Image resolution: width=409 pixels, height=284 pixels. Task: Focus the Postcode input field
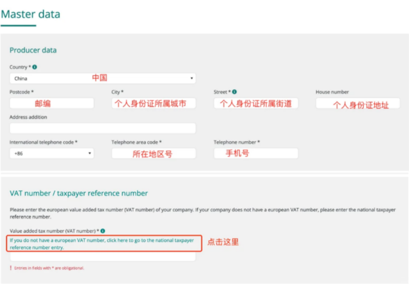(x=51, y=103)
